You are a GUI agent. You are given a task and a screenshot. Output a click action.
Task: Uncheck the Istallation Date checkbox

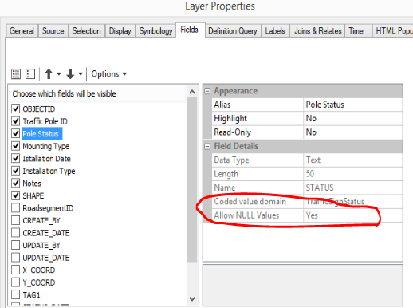(x=16, y=158)
